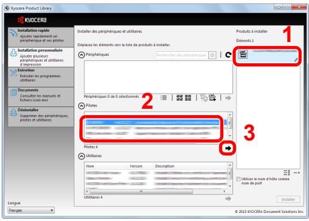Click the Installer button
Viewport: 309px width, 221px height.
click(x=288, y=200)
